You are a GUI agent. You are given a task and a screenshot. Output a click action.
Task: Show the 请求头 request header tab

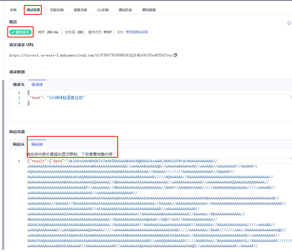pyautogui.click(x=19, y=85)
